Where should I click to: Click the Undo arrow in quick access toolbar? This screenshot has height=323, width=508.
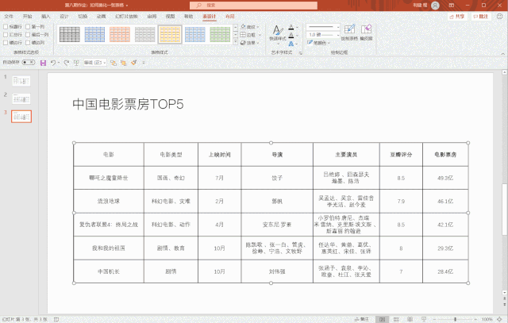pos(53,62)
